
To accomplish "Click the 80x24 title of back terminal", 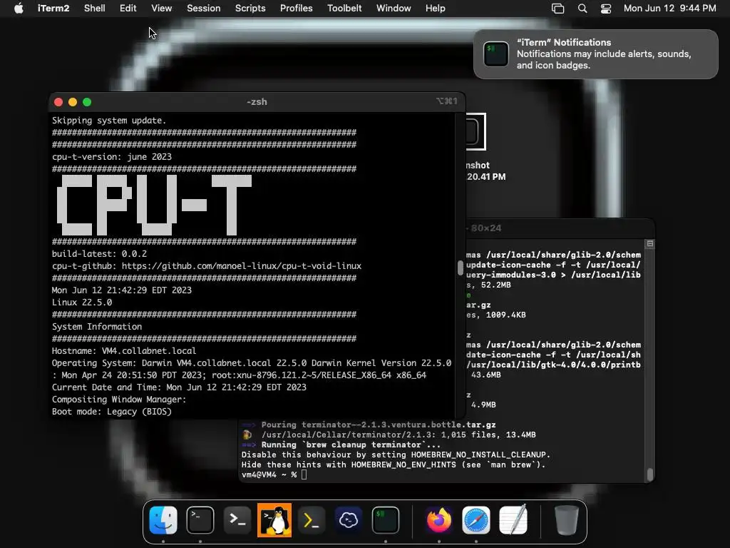I will pos(486,228).
